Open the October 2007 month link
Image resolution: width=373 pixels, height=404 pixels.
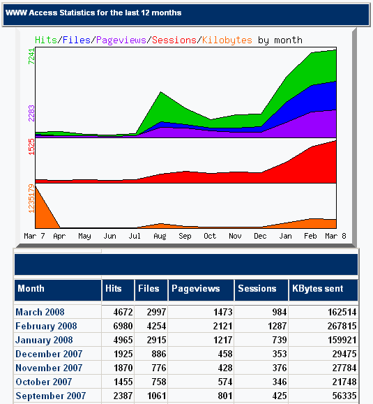pos(43,382)
